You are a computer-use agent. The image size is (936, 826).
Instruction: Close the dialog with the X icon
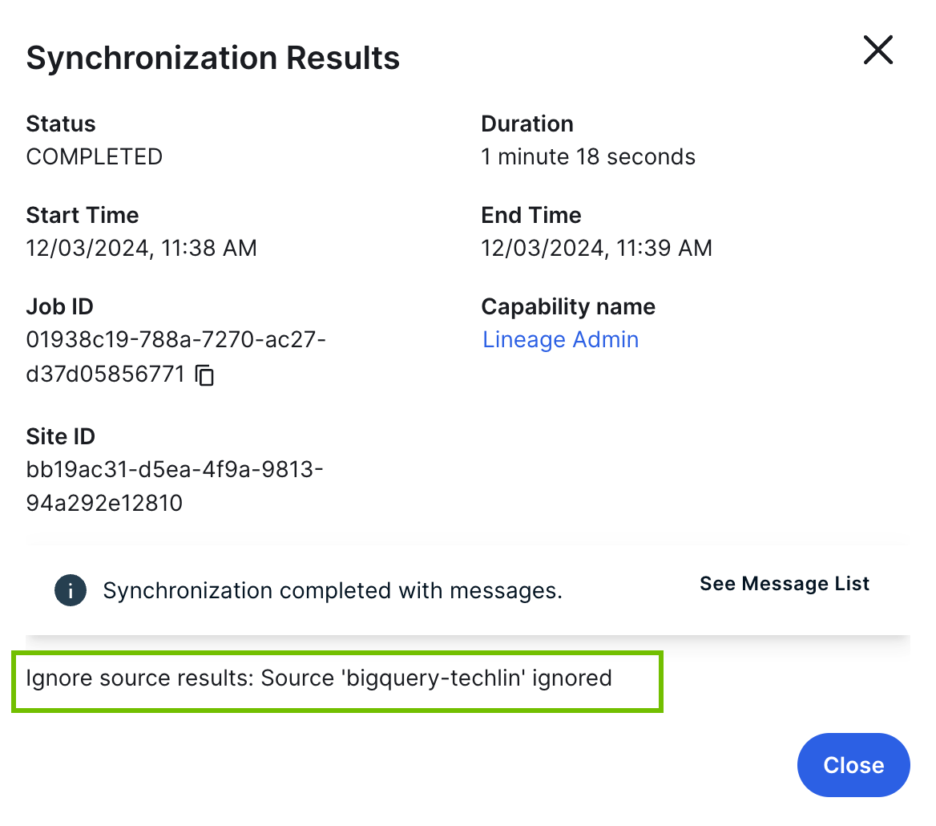coord(877,51)
